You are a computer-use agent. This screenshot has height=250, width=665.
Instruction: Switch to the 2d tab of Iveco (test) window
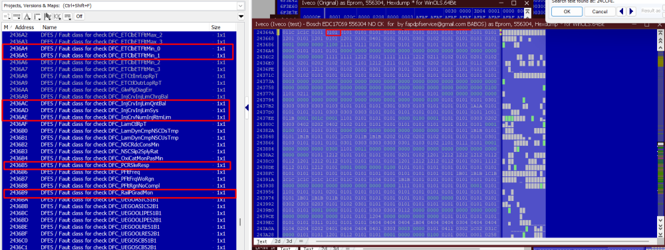(x=278, y=241)
